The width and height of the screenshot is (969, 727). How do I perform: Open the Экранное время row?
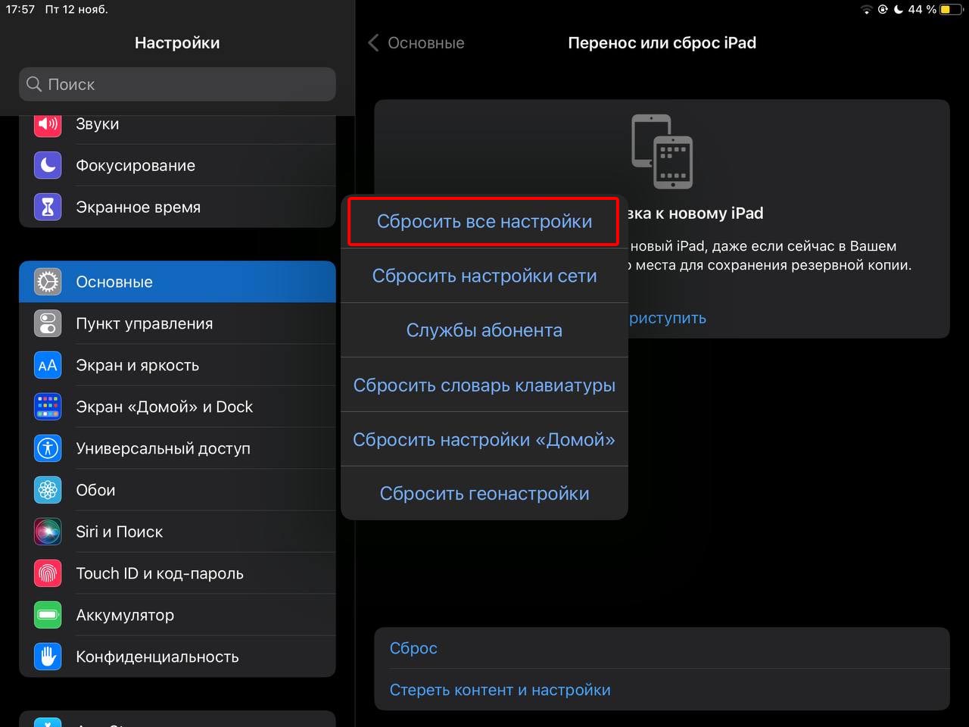click(x=177, y=207)
